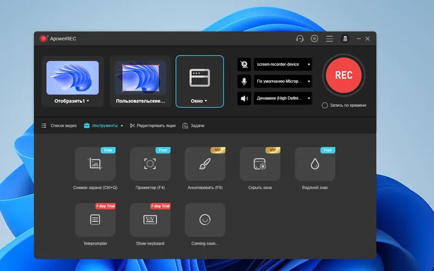Open the По умолчанию-Microp... microphone dropdown
The height and width of the screenshot is (271, 434).
(x=283, y=81)
